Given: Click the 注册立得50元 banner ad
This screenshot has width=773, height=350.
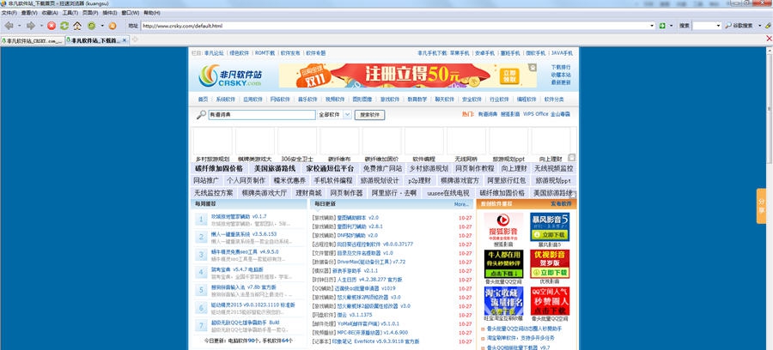Looking at the screenshot, I should pos(408,75).
